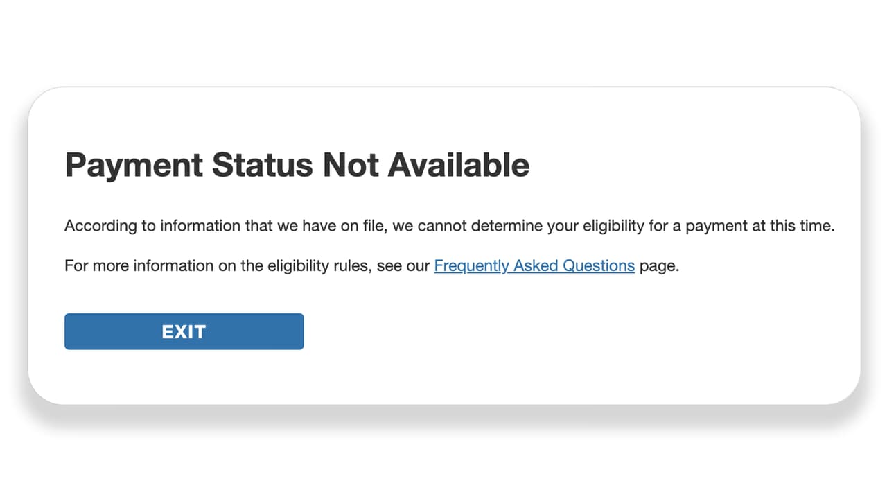Click "see our" before the FAQ link

[403, 265]
